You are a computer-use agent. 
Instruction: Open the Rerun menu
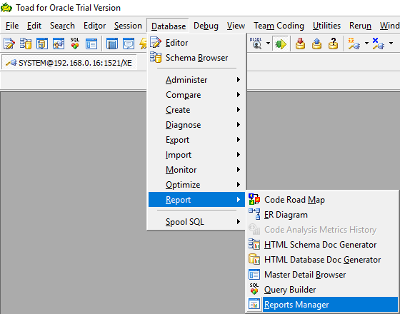pos(360,26)
